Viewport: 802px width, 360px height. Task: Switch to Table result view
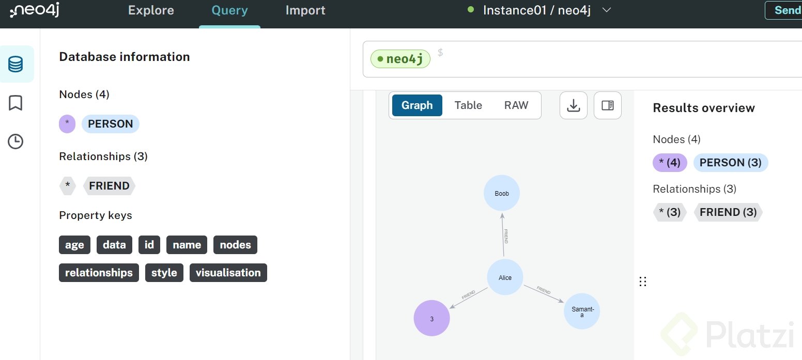(x=468, y=105)
